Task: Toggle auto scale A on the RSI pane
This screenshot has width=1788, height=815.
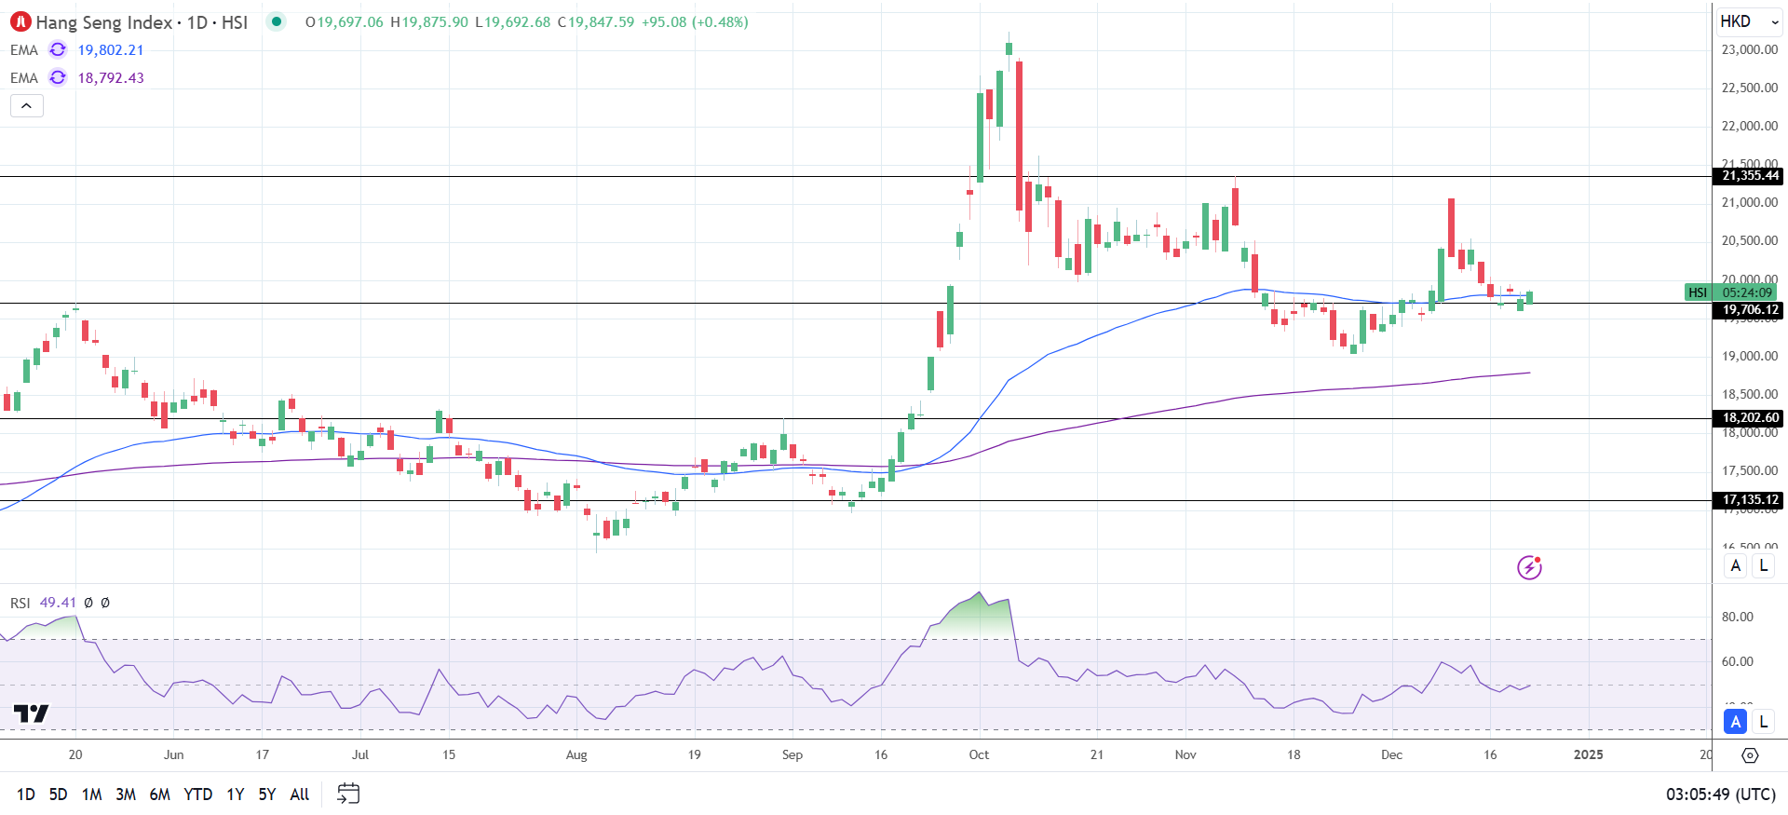Action: [x=1735, y=721]
